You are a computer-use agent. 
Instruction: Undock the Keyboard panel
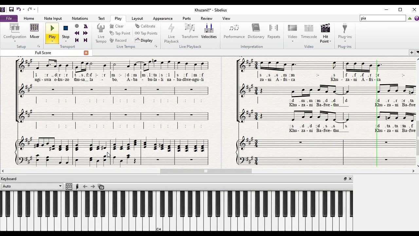tap(345, 179)
